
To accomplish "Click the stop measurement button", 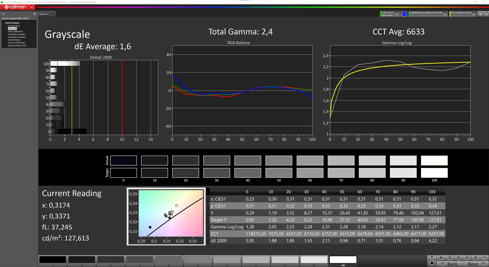I will click(441, 258).
